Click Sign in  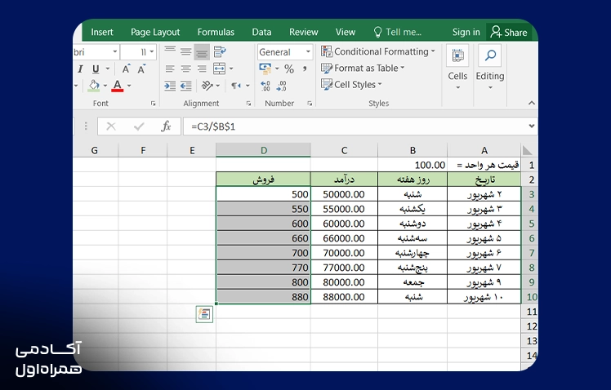[x=466, y=32]
